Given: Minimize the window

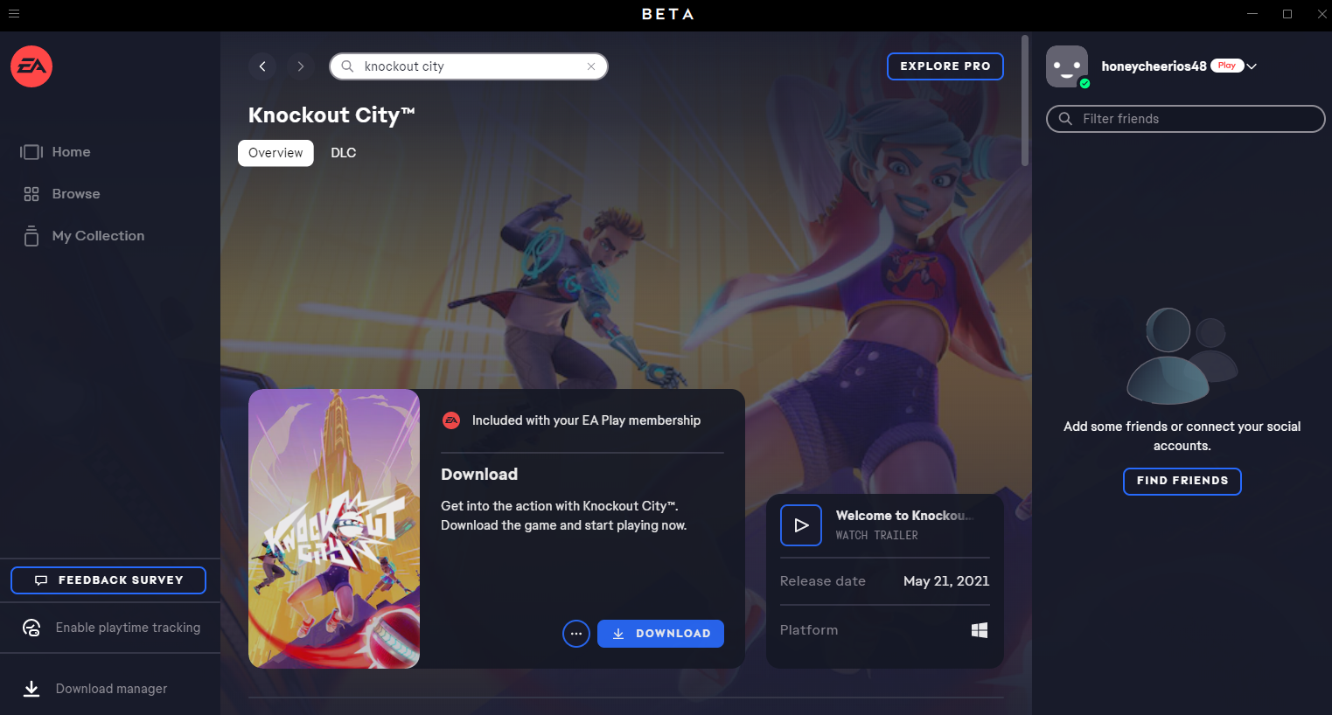Looking at the screenshot, I should (x=1252, y=14).
